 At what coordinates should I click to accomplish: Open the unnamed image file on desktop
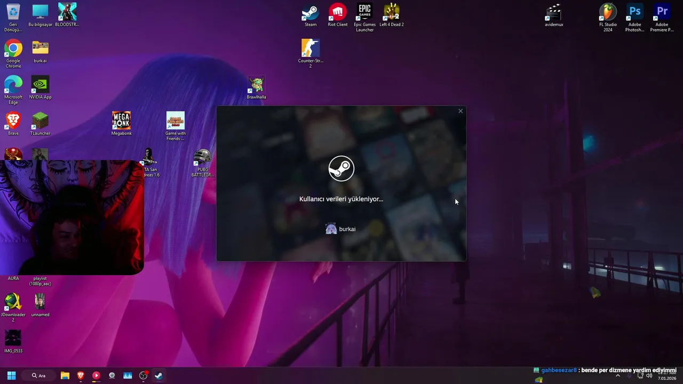(40, 305)
